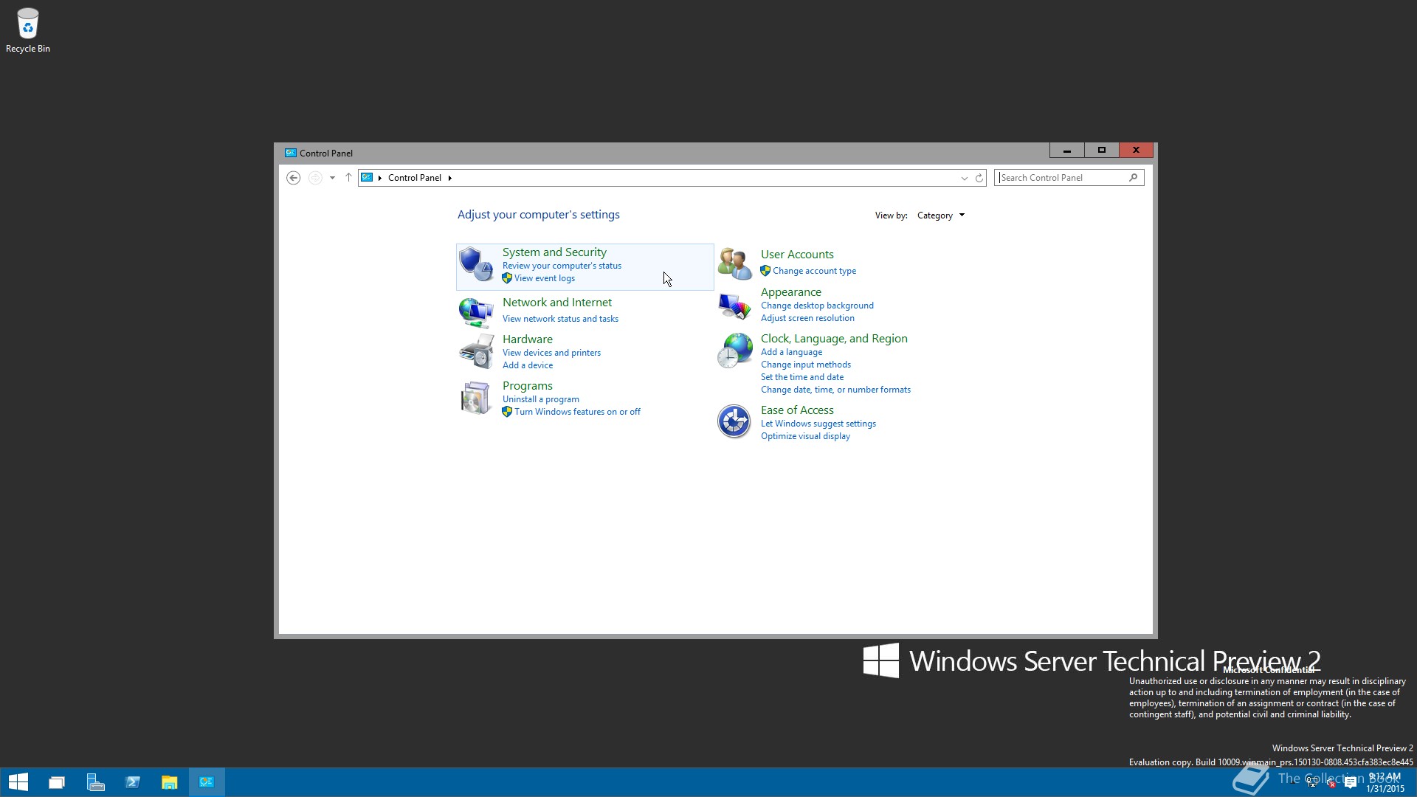This screenshot has width=1417, height=797.
Task: Open File Explorer from the taskbar
Action: [x=170, y=782]
